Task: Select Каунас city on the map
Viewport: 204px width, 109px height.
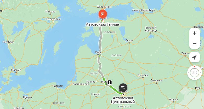Action: (x=91, y=82)
